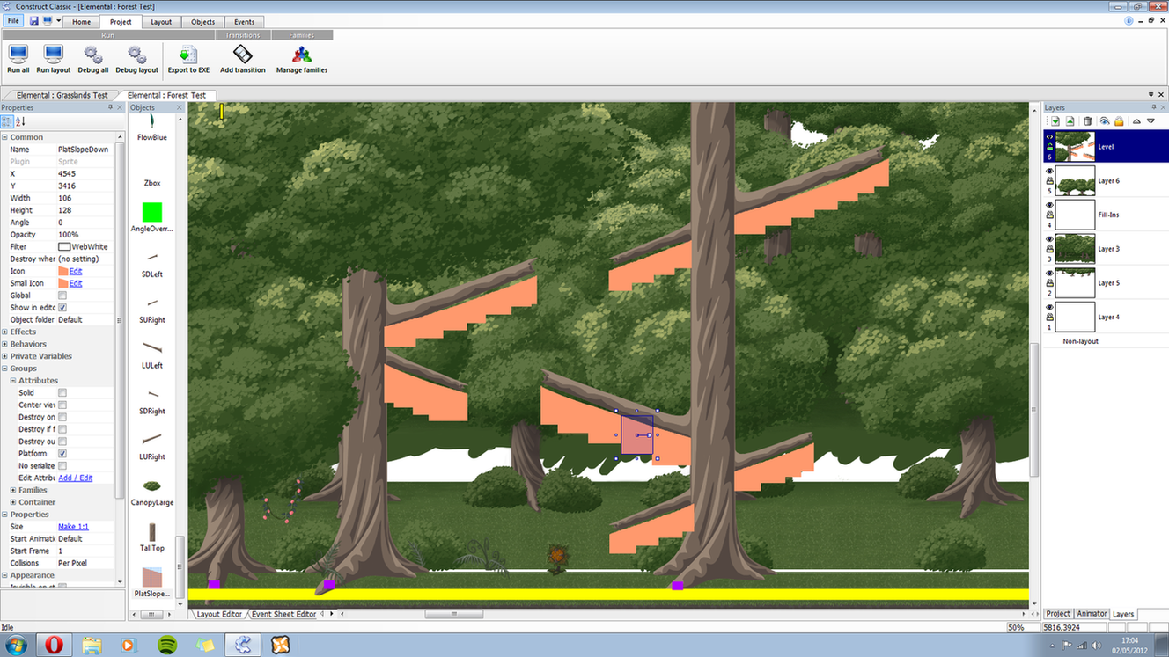The image size is (1169, 657).
Task: Toggle lock on Layer 5
Action: [1049, 283]
